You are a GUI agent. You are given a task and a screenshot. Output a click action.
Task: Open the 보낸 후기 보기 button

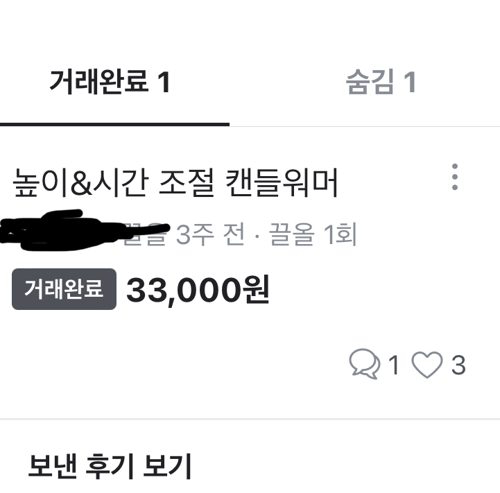point(110,467)
